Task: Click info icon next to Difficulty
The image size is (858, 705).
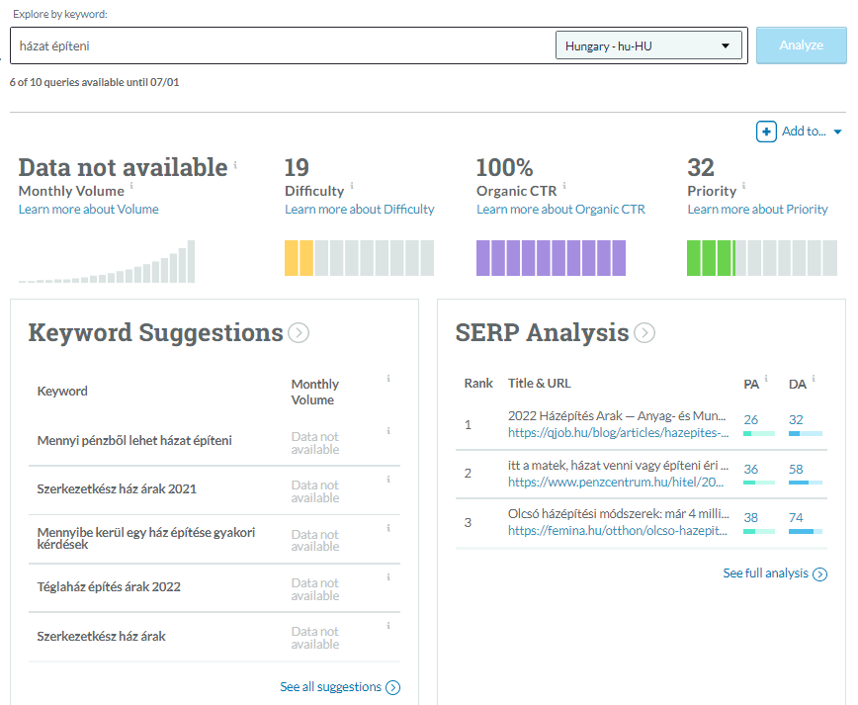Action: tap(352, 186)
